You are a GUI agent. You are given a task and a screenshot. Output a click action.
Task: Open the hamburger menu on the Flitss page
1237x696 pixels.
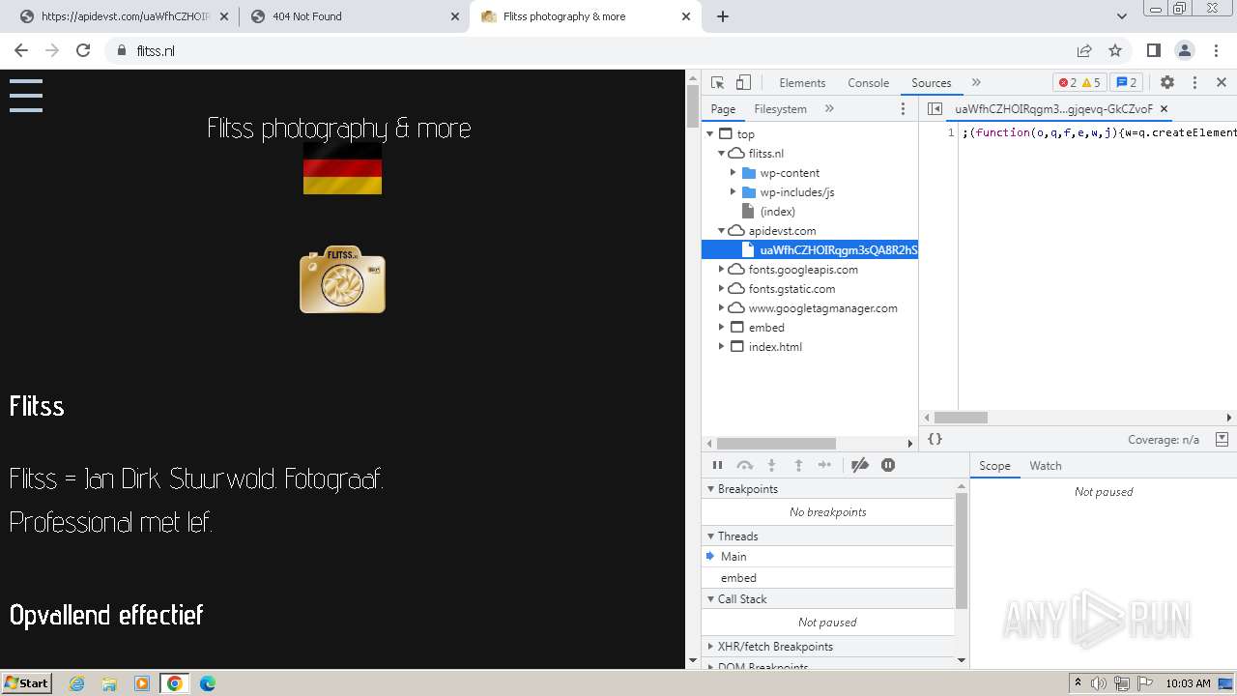(26, 96)
